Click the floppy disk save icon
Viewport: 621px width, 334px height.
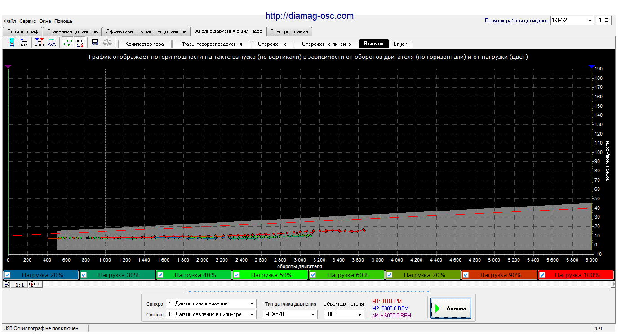95,43
